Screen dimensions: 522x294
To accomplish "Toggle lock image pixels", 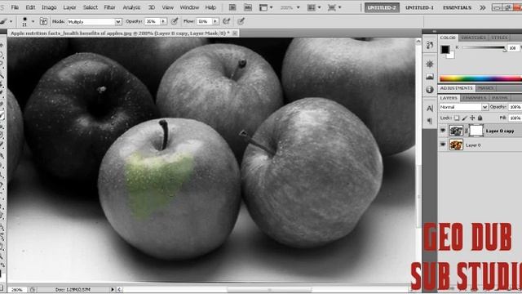I will pos(464,118).
